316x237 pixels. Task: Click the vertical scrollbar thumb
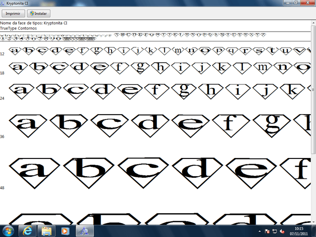coord(314,90)
